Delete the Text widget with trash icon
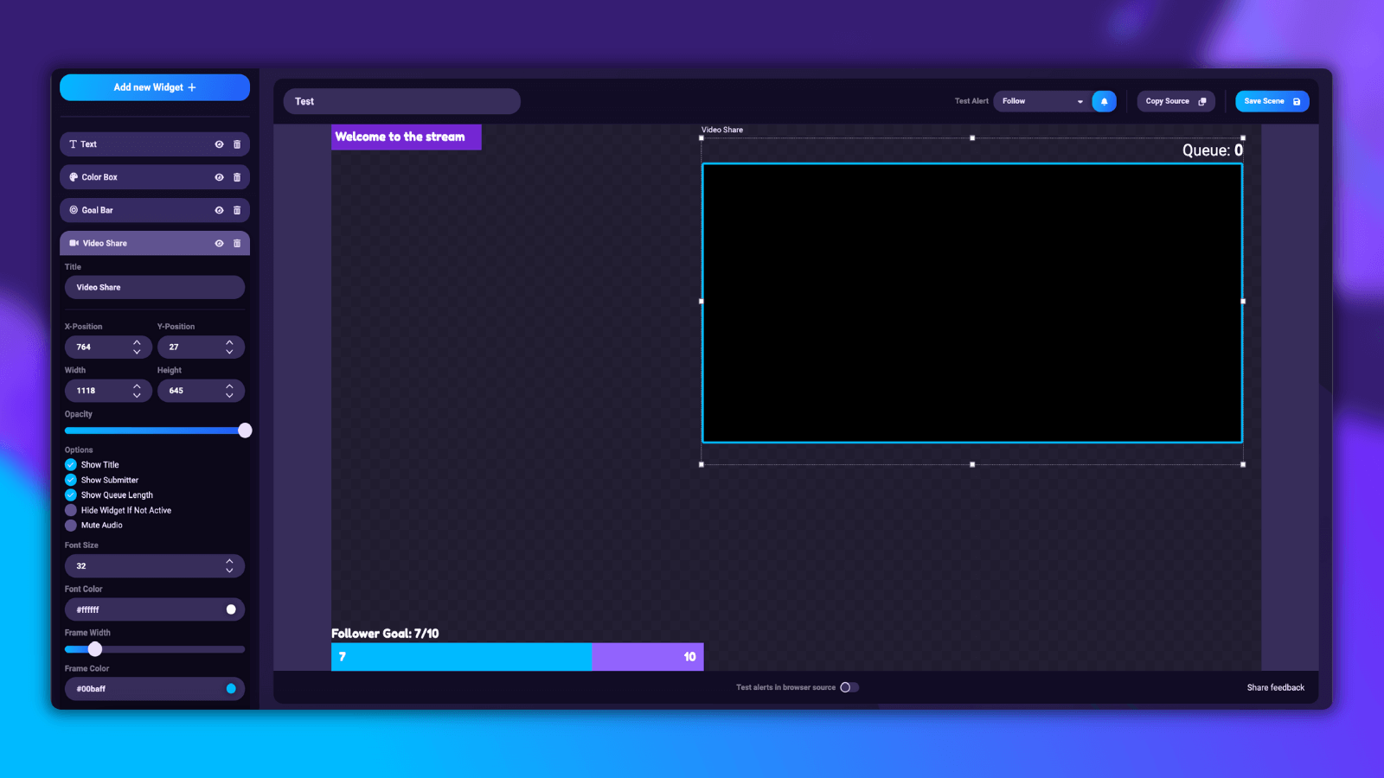 tap(237, 144)
